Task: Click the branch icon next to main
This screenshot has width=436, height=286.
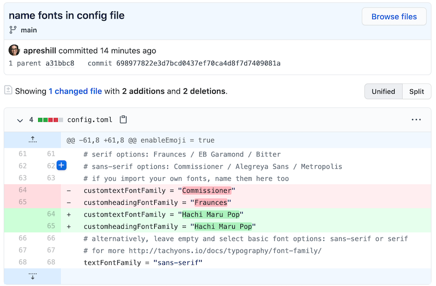Action: point(13,30)
